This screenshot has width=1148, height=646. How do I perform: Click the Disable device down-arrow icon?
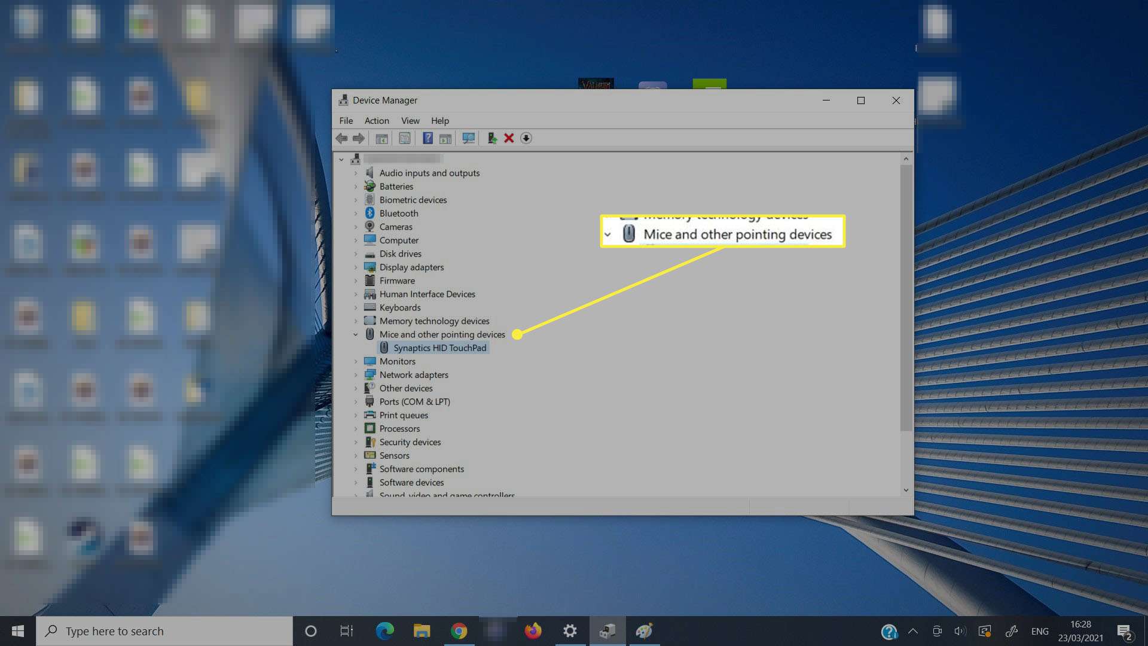coord(526,138)
